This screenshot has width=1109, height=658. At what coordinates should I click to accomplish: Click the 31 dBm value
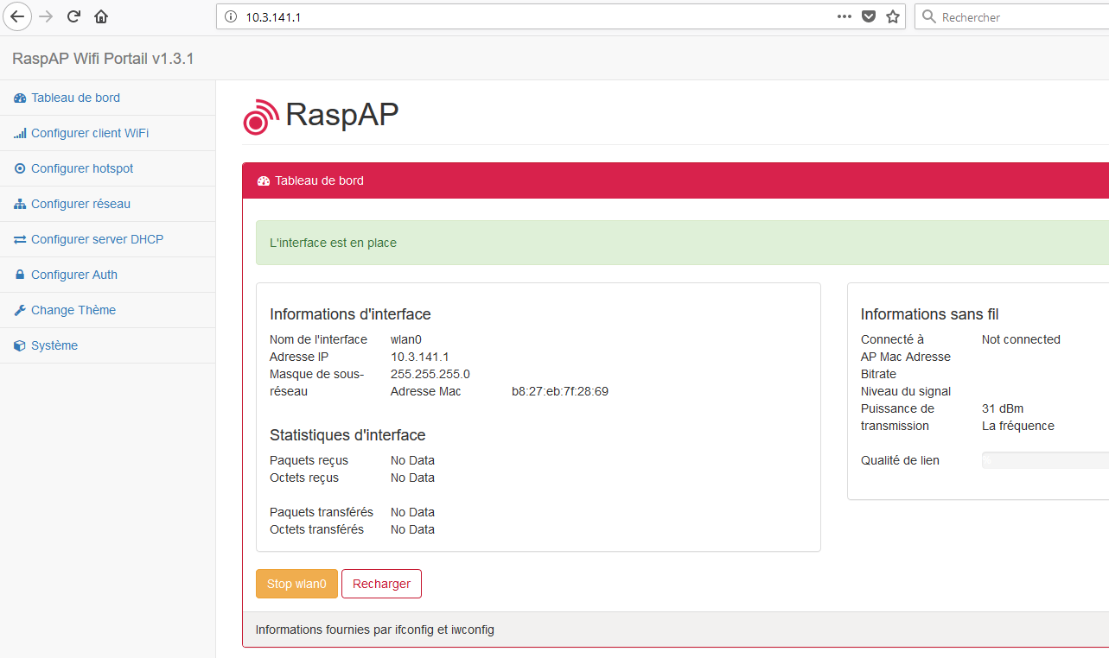pos(1003,408)
